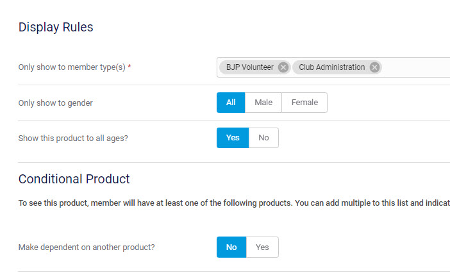Click the Display Rules heading
The width and height of the screenshot is (450, 275).
tap(56, 27)
